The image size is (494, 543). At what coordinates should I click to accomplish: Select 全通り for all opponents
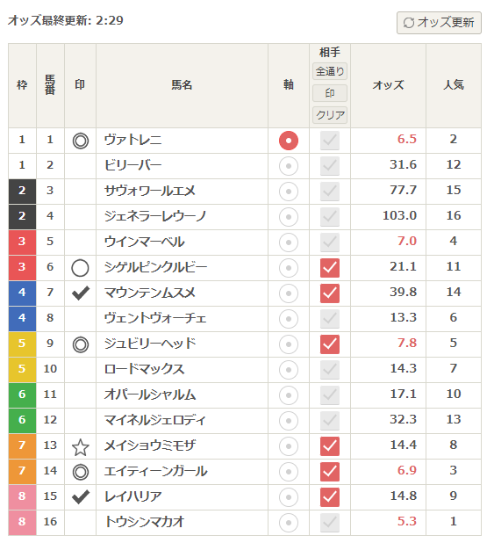tap(330, 71)
